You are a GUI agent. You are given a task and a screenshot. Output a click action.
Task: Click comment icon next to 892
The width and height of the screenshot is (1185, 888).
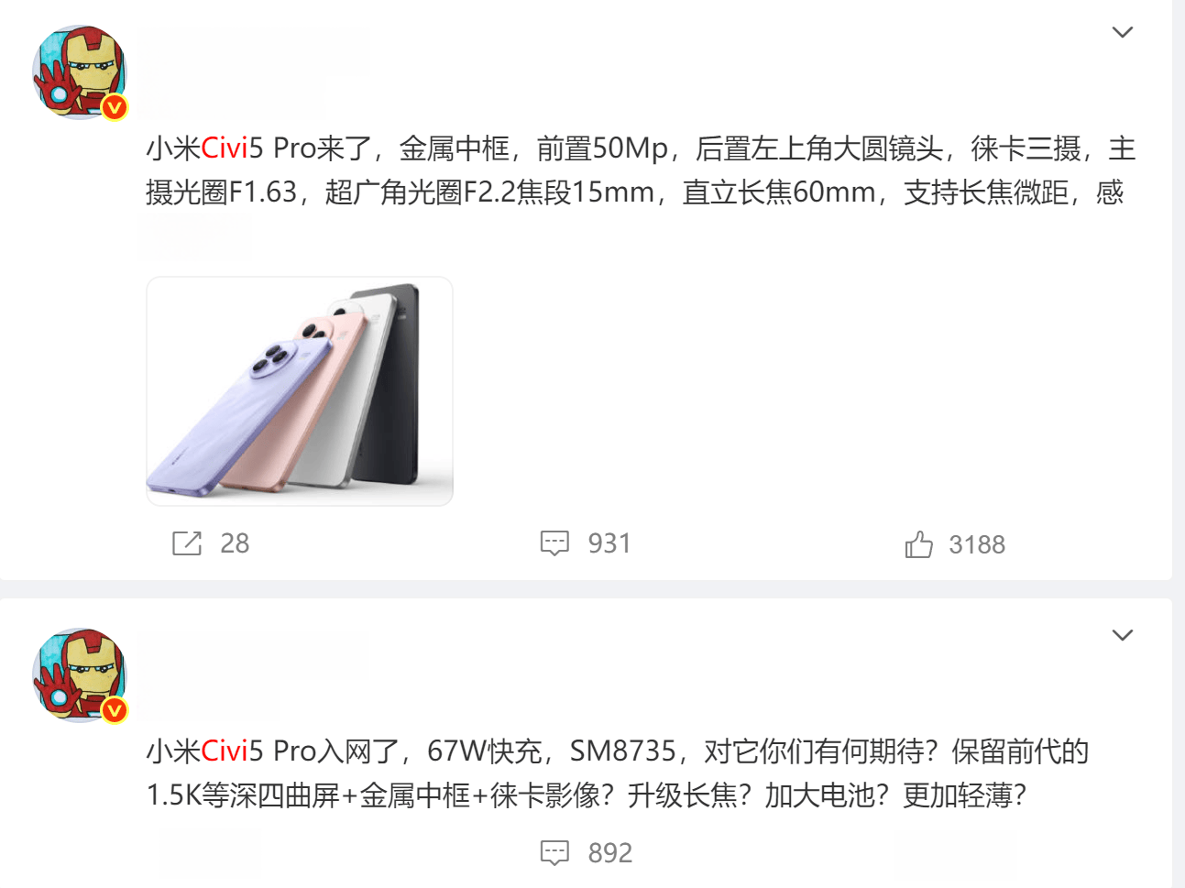click(x=554, y=853)
